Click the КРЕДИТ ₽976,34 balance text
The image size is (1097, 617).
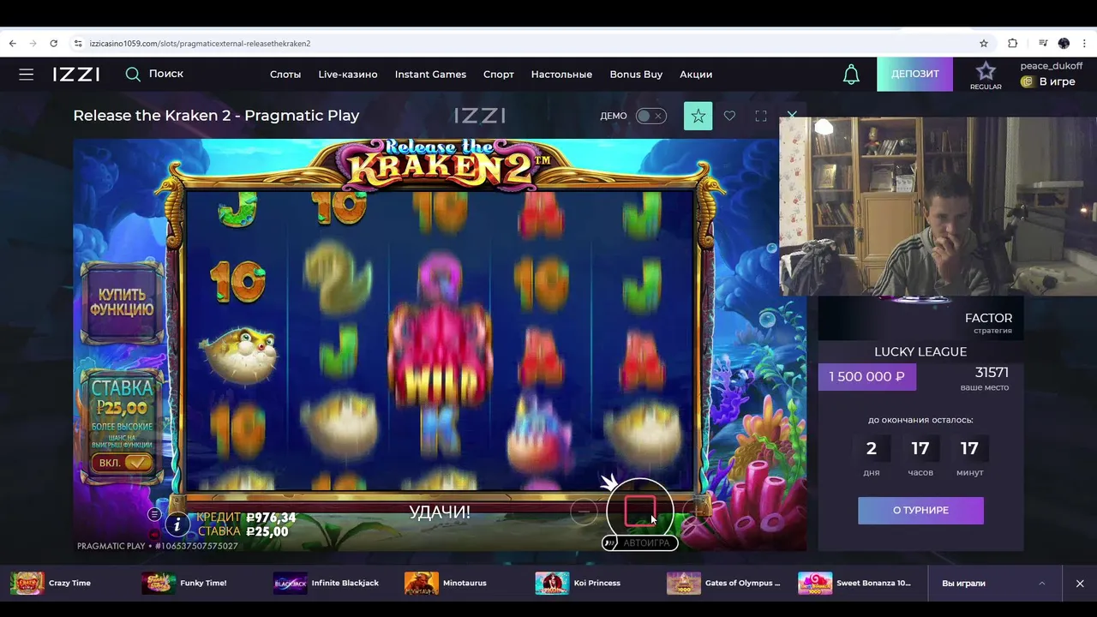click(x=246, y=518)
